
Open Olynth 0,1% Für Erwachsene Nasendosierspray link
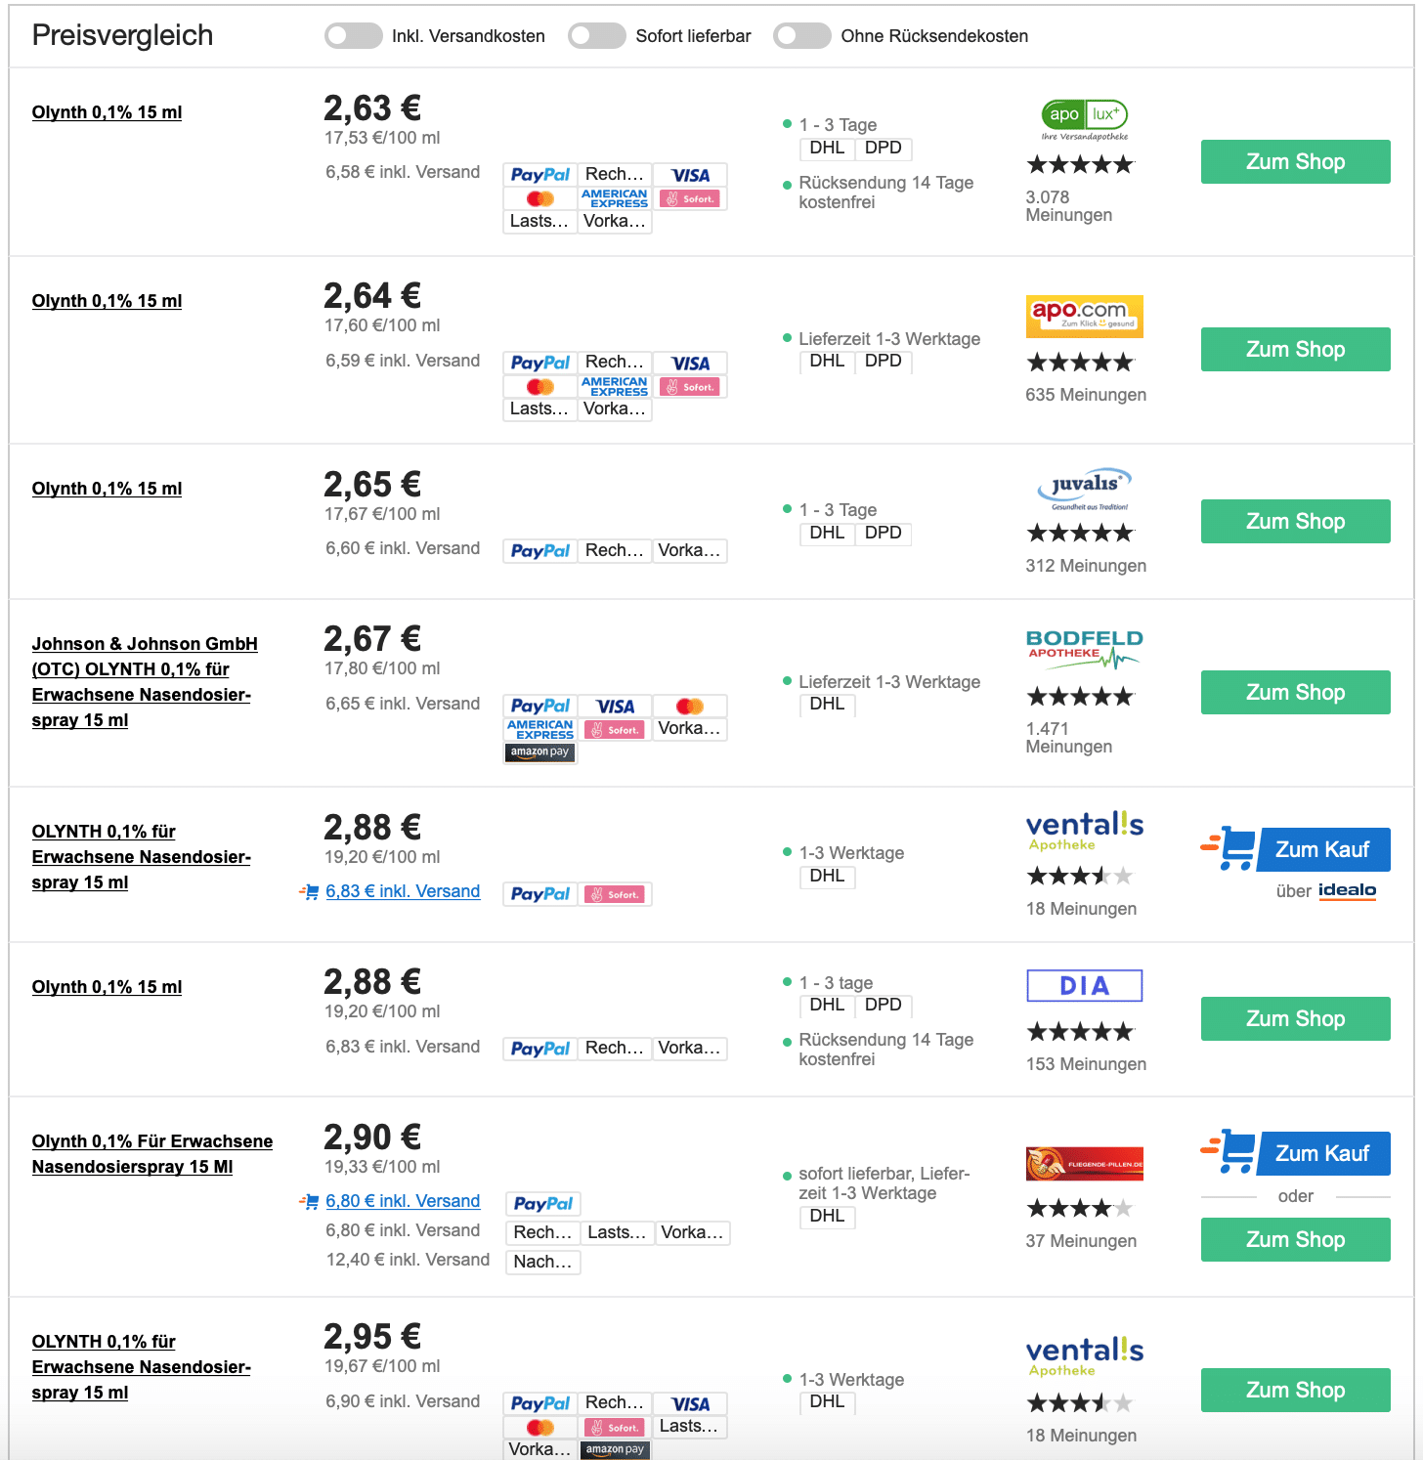152,1154
